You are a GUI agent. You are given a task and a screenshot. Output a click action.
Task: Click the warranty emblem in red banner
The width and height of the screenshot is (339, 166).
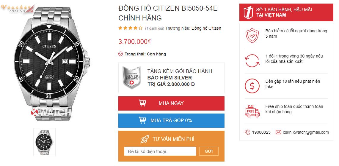click(248, 12)
